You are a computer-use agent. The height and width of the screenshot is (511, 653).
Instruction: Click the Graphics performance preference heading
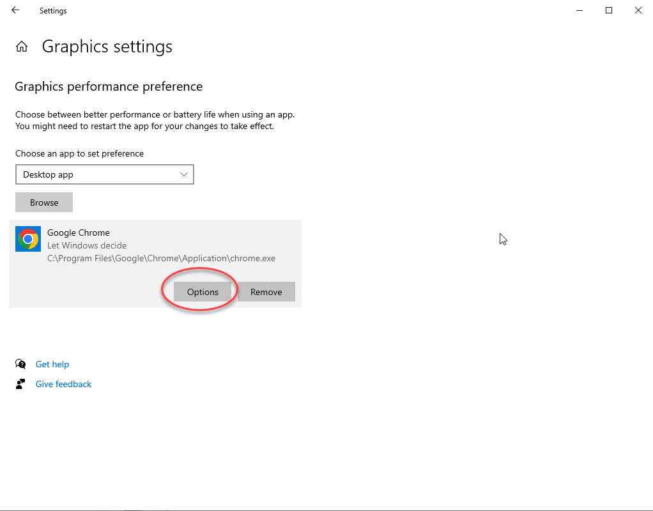coord(109,87)
